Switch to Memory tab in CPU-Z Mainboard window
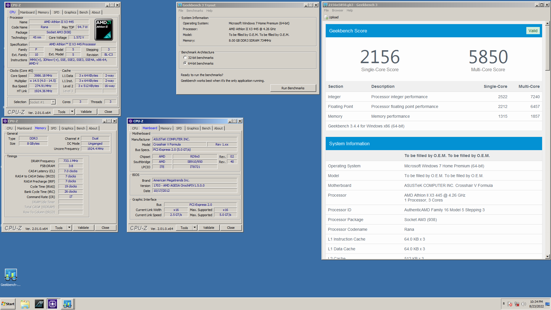 [x=166, y=128]
